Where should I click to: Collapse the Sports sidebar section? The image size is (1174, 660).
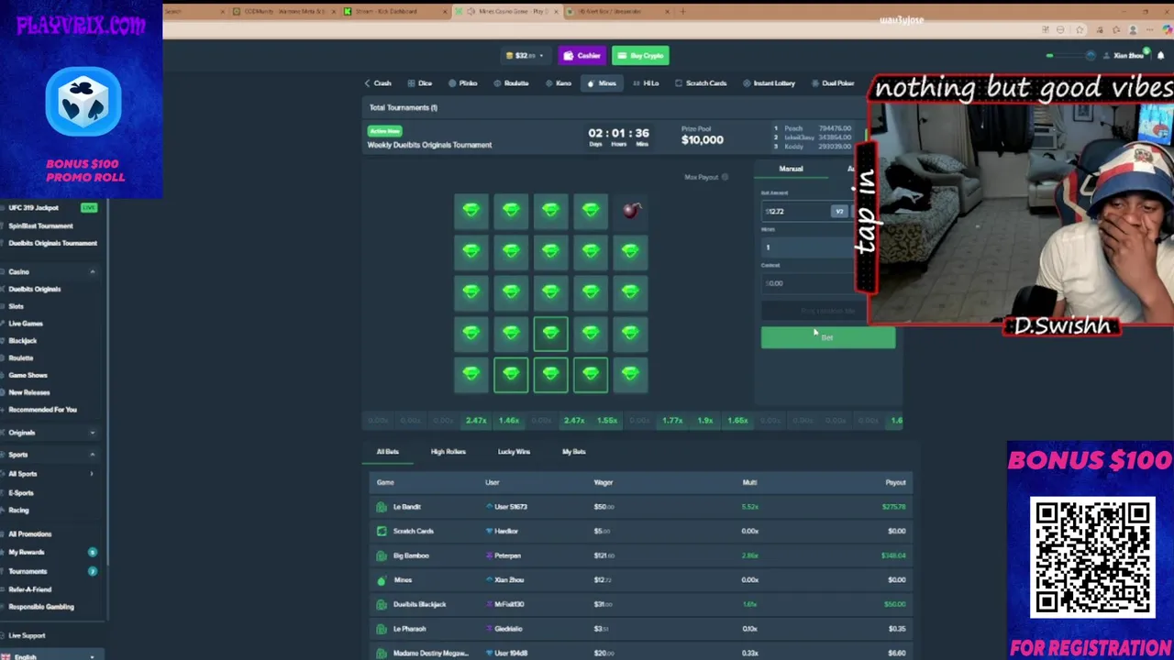(92, 455)
